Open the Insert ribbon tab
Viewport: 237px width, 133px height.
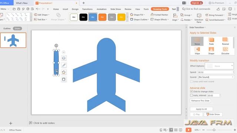coord(65,9)
